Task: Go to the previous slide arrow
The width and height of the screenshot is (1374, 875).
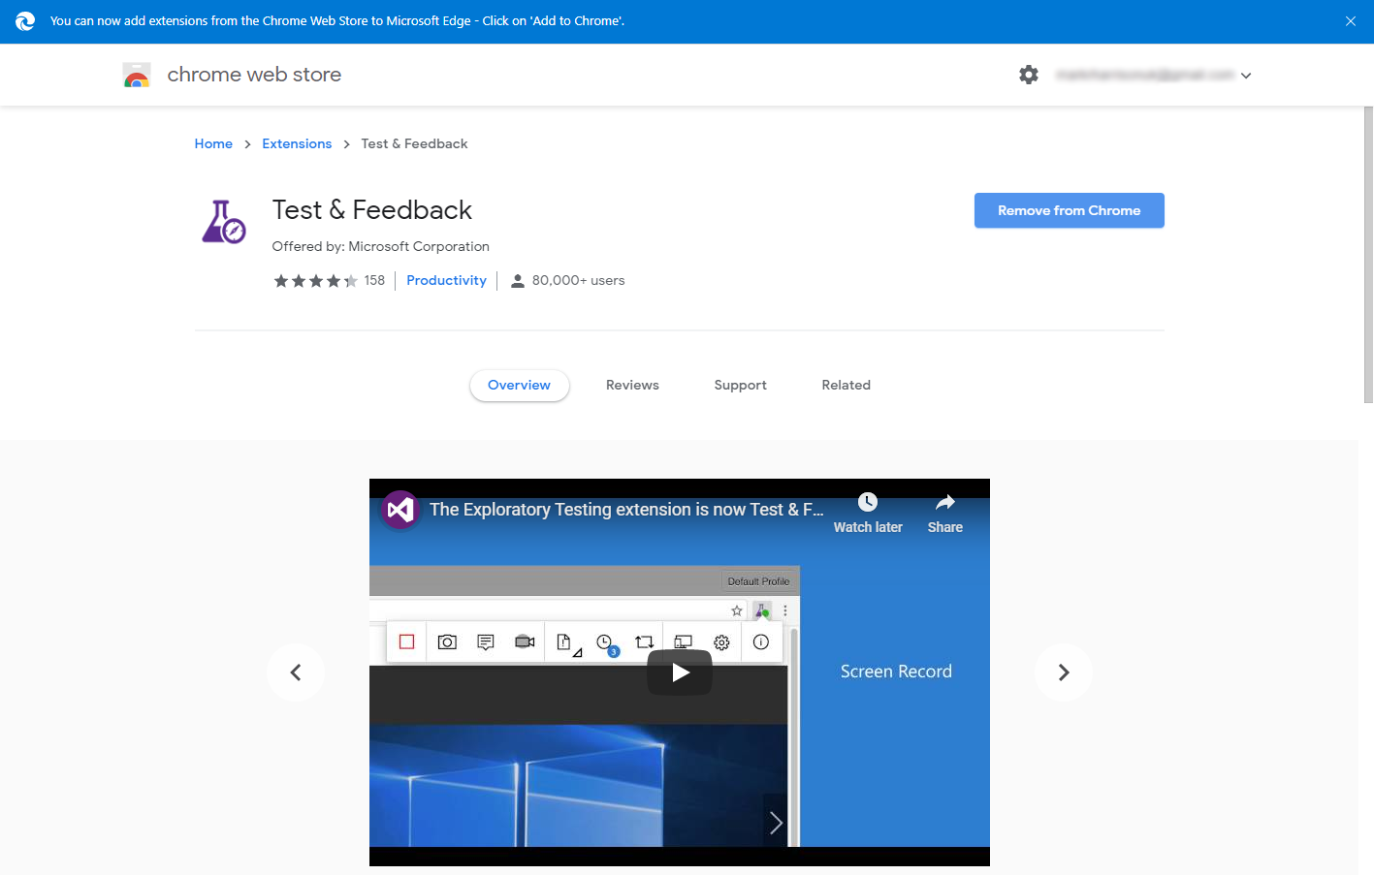Action: click(x=296, y=672)
